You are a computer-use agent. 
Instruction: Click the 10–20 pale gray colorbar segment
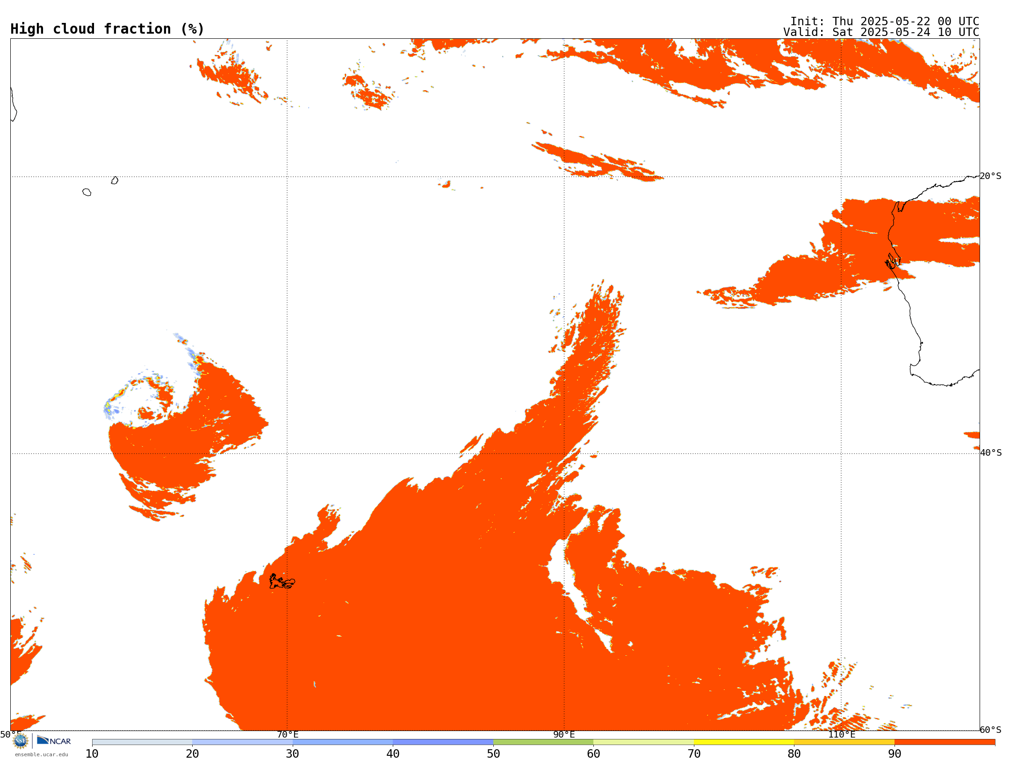click(x=142, y=742)
